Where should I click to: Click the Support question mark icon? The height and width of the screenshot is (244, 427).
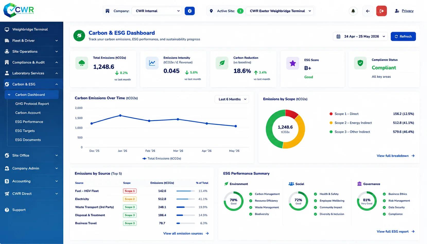(7, 210)
